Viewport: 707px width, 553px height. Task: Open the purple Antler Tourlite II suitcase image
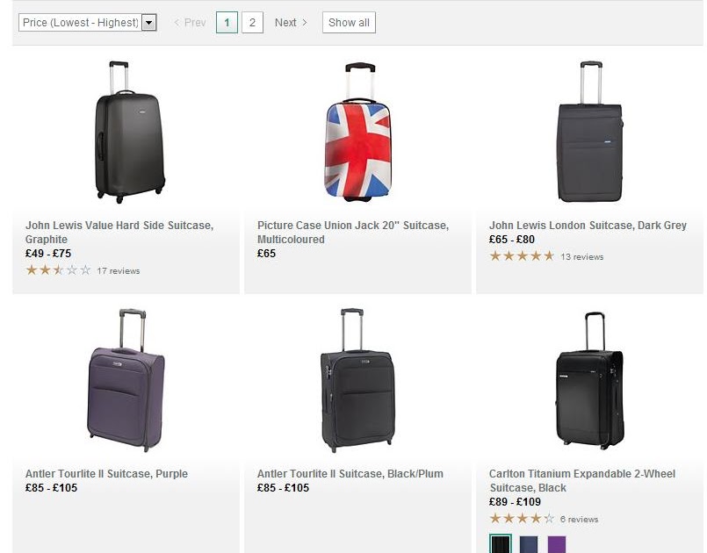126,381
